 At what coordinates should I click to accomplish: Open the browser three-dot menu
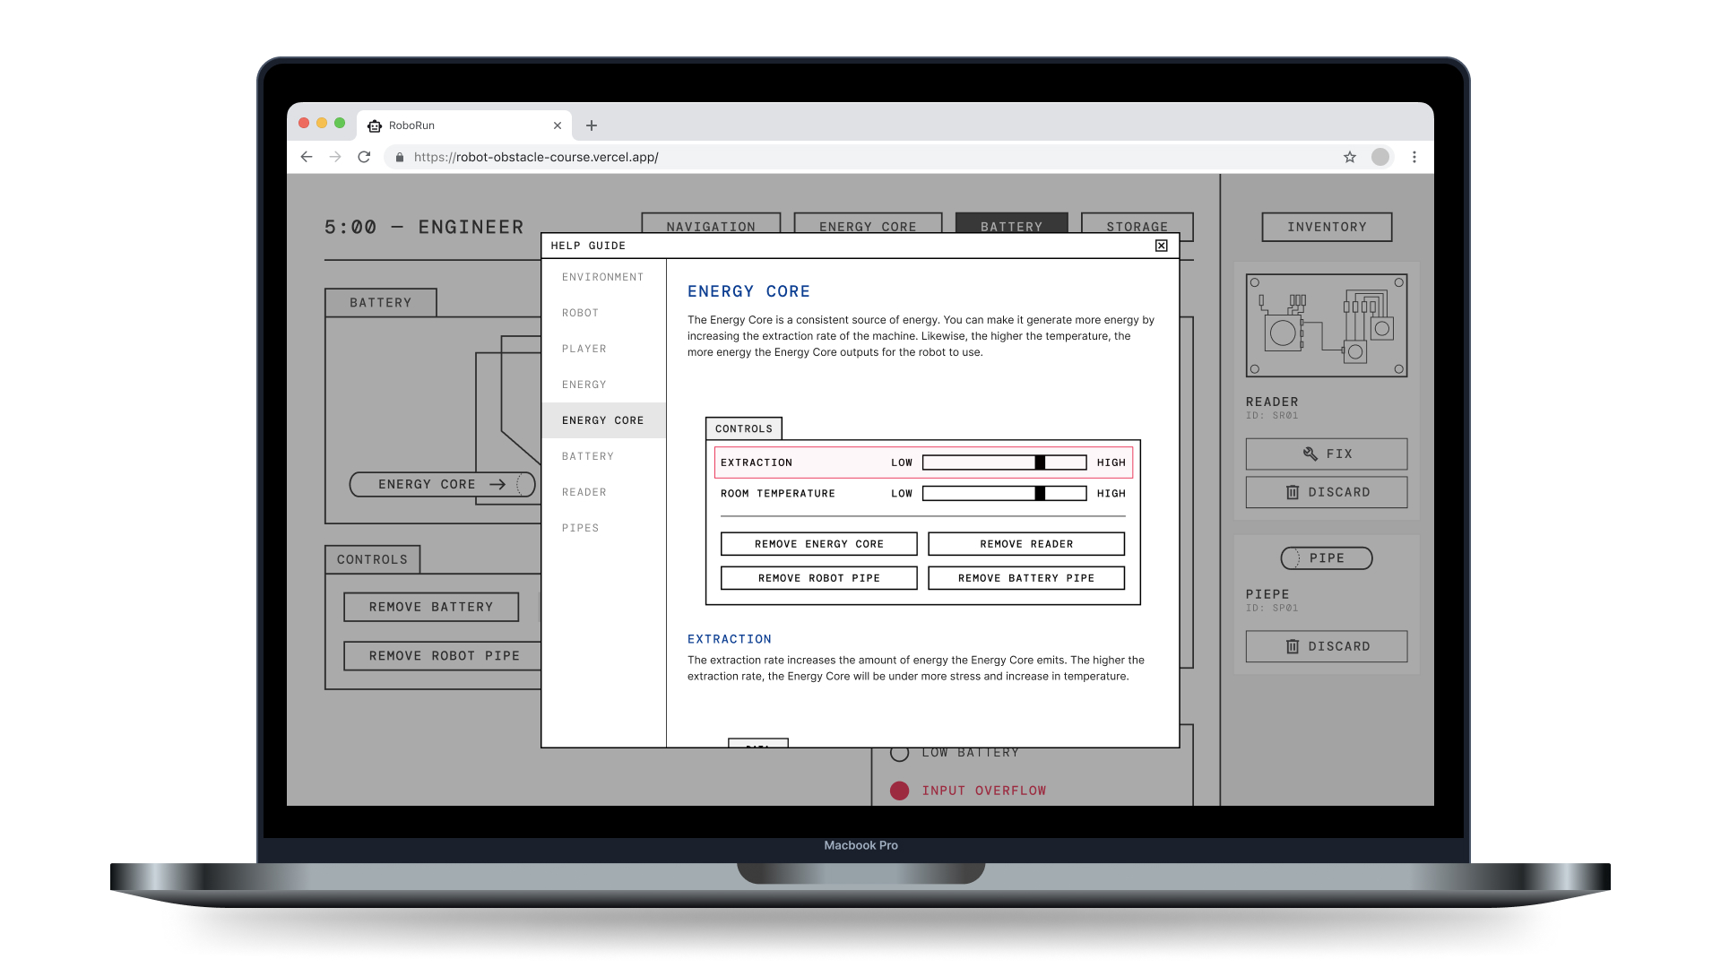pyautogui.click(x=1414, y=157)
